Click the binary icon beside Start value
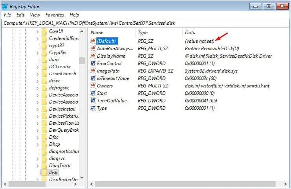The width and height of the screenshot is (291, 189). click(93, 93)
